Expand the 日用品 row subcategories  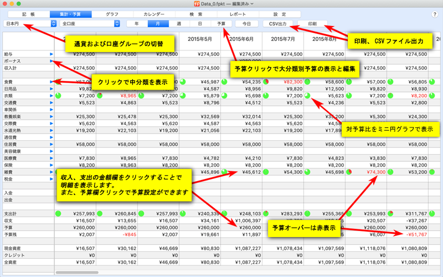[x=51, y=89]
